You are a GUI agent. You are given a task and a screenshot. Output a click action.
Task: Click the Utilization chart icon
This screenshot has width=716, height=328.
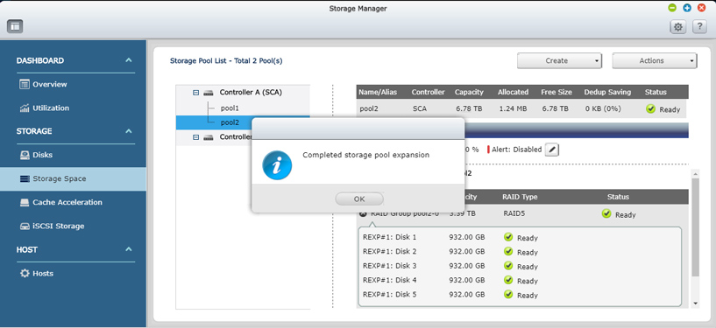point(25,108)
